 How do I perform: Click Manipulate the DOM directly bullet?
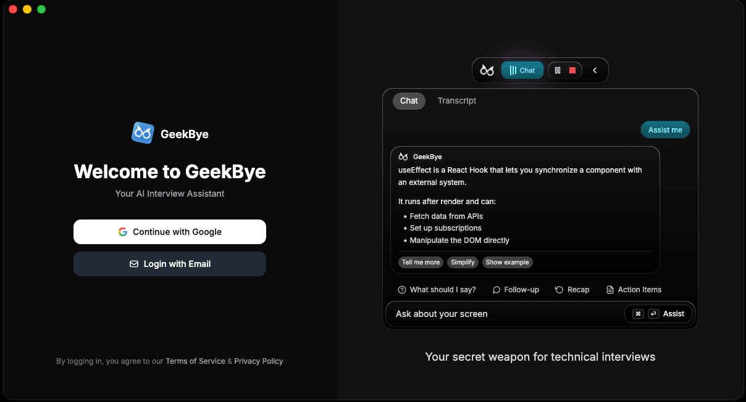tap(459, 240)
